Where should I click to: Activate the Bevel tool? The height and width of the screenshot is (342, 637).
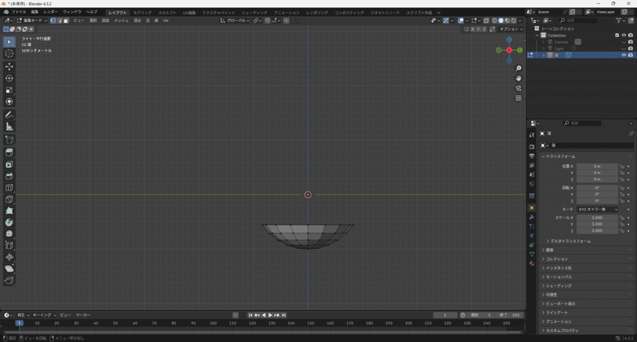[9, 176]
